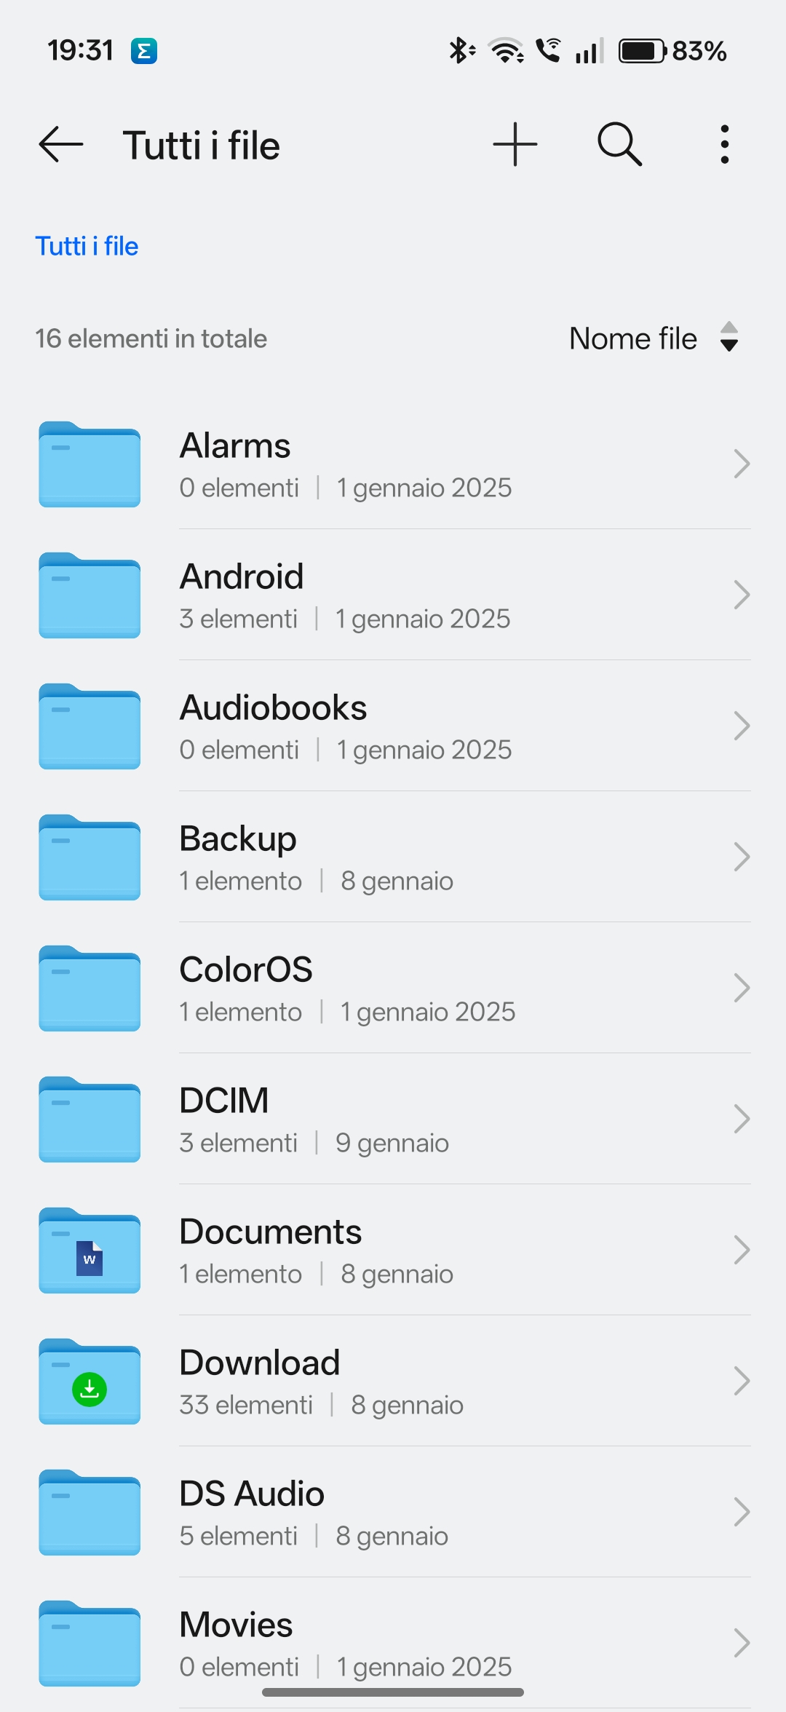Screen dimensions: 786x1712
Task: Tap the plus icon to add new
Action: click(515, 144)
